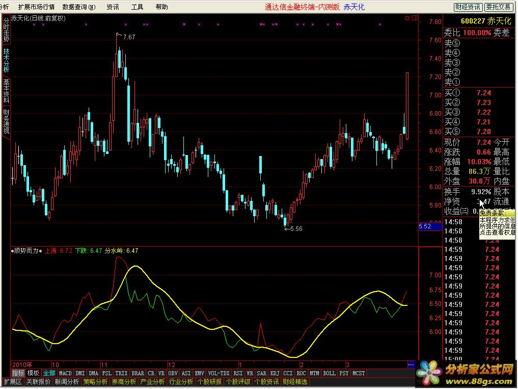The height and width of the screenshot is (389, 518).
Task: Switch indicator to RSI
Action: point(238,373)
